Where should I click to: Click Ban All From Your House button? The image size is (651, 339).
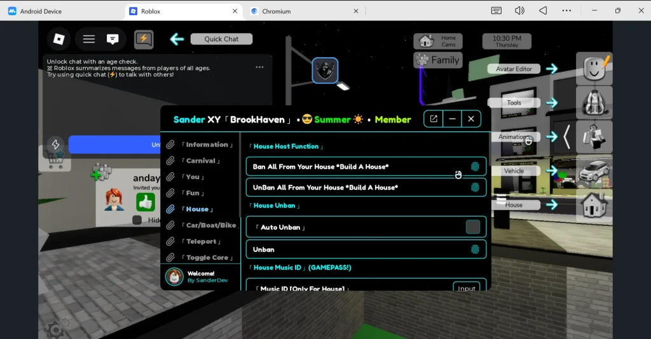point(366,166)
